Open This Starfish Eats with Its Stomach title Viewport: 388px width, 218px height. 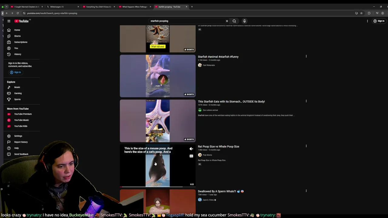(x=231, y=101)
